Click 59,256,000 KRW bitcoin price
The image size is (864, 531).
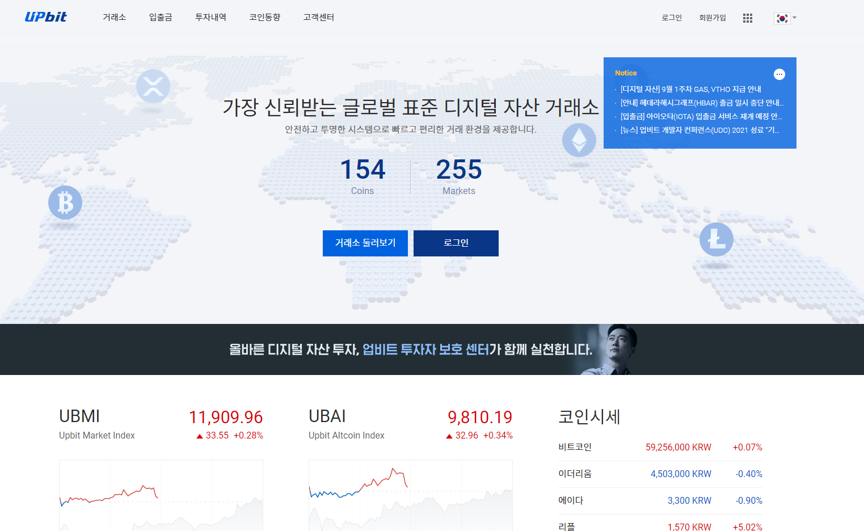(678, 448)
